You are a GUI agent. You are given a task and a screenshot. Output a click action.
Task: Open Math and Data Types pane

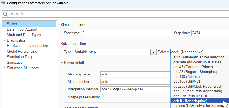pyautogui.click(x=24, y=35)
